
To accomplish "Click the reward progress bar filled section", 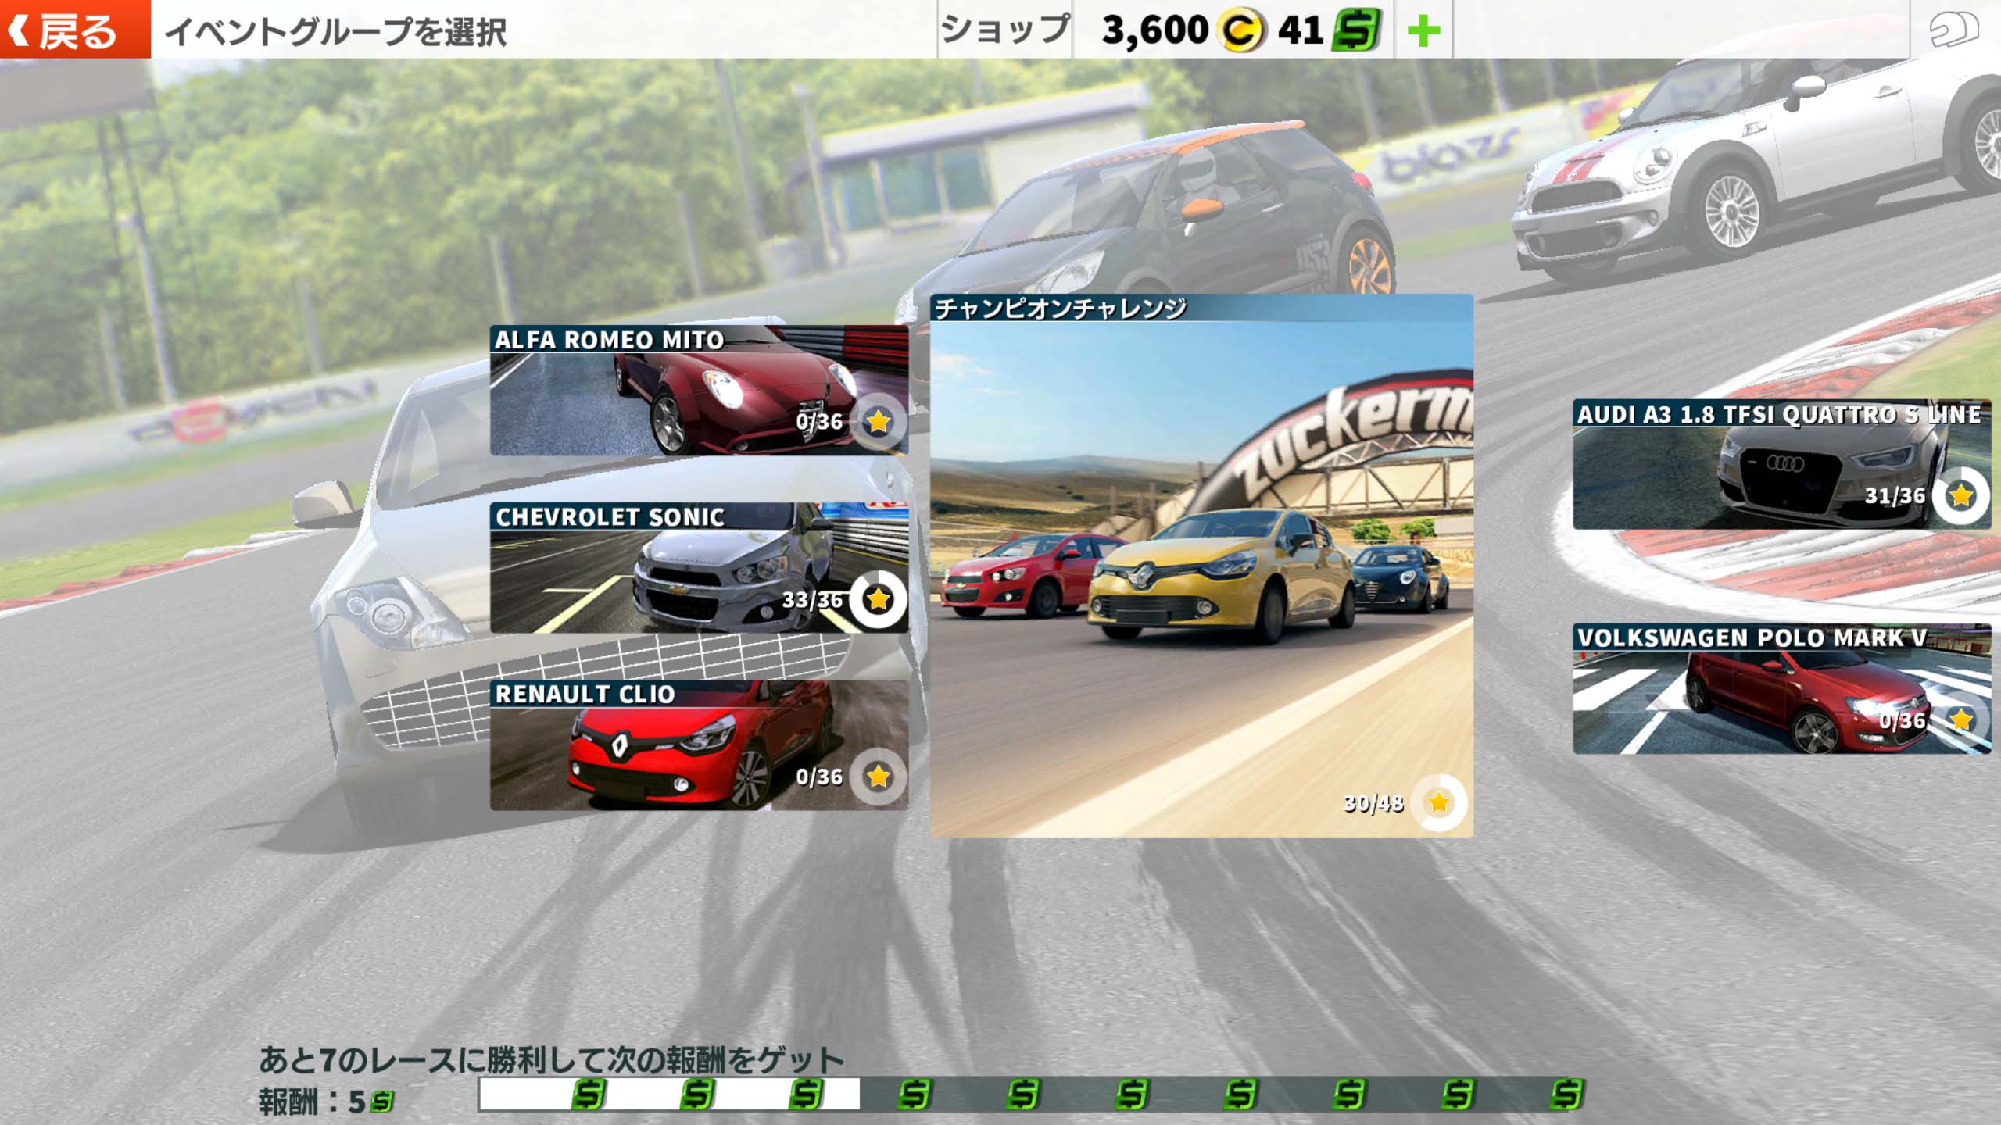I will click(669, 1095).
